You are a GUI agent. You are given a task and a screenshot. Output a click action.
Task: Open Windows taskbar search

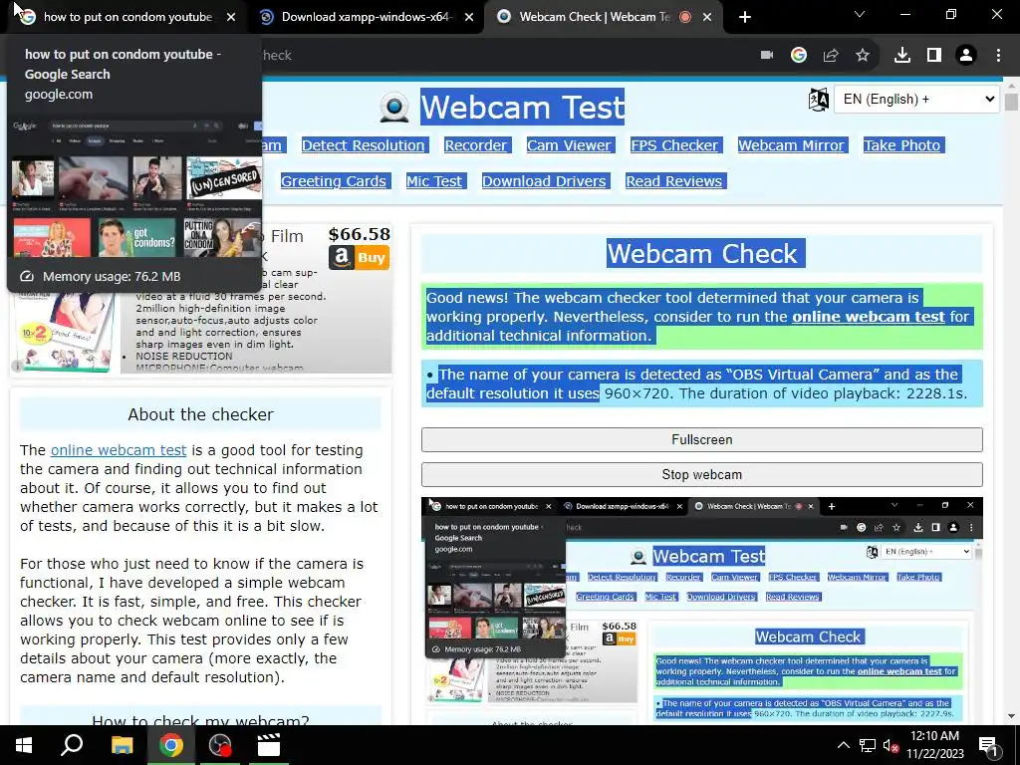click(x=72, y=745)
